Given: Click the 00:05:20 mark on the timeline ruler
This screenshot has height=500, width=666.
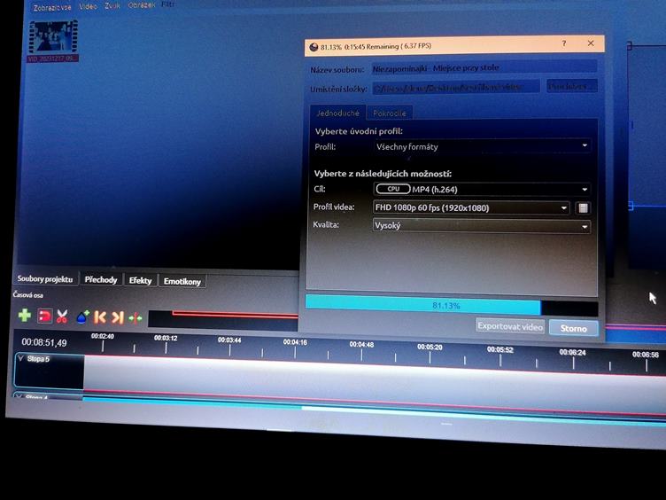Looking at the screenshot, I should (430, 347).
